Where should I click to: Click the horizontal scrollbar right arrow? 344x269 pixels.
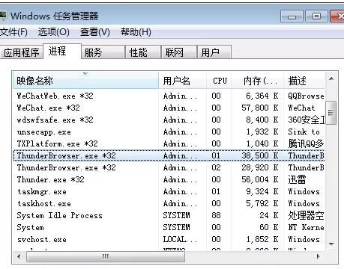[x=319, y=256]
